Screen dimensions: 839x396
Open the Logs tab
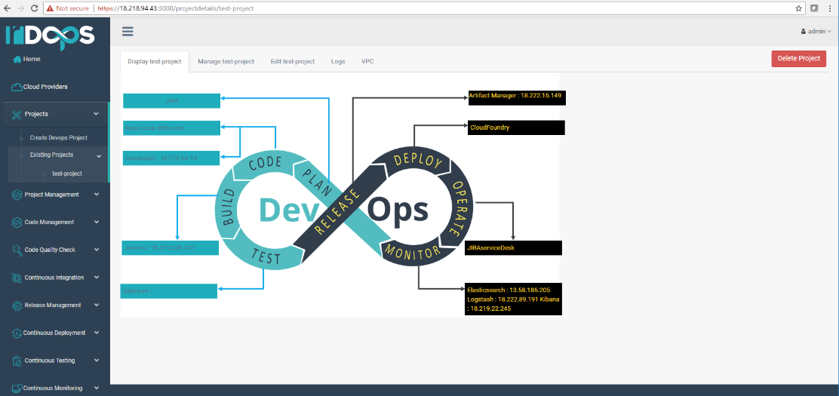(338, 61)
